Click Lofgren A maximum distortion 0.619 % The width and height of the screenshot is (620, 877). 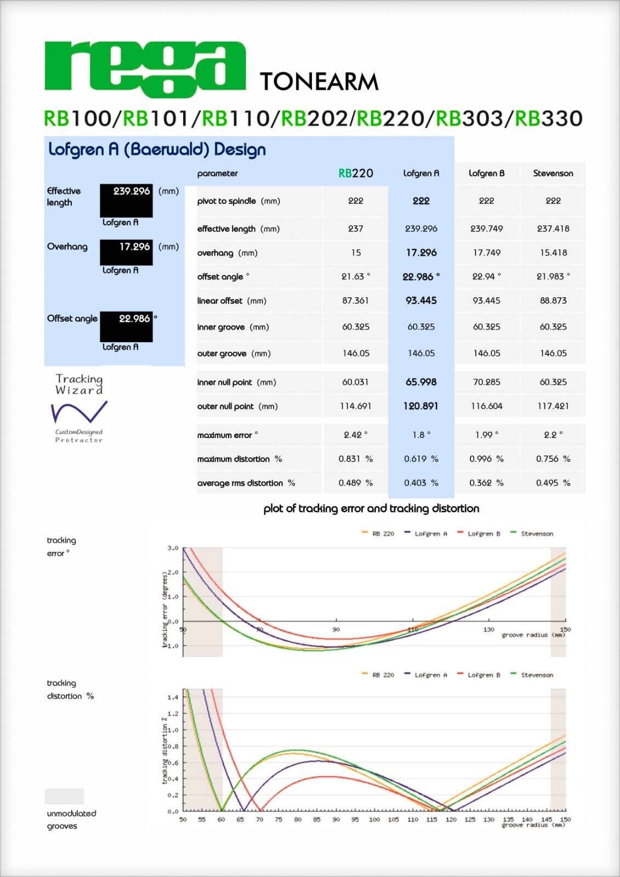(x=421, y=459)
